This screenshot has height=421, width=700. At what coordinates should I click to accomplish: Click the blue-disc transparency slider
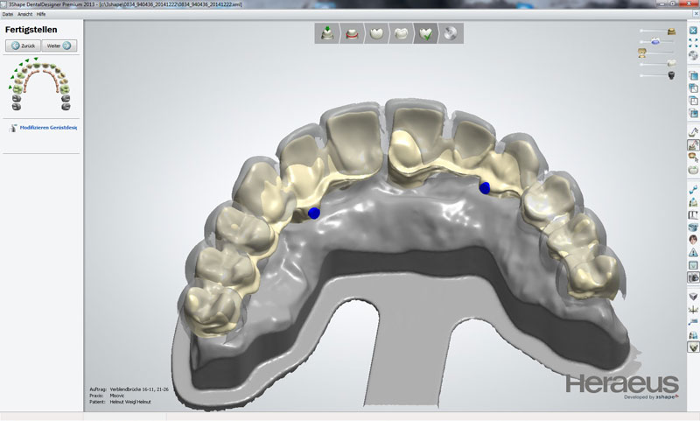(654, 41)
